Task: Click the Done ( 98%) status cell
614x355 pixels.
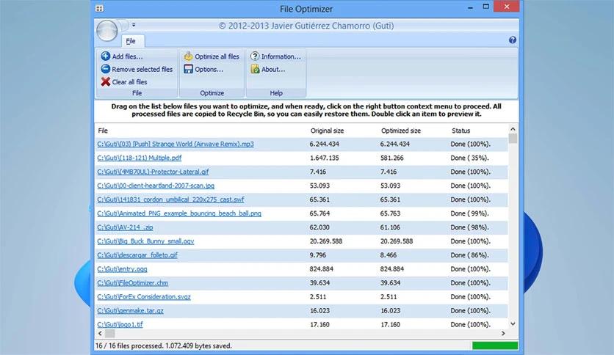Action: (470, 227)
